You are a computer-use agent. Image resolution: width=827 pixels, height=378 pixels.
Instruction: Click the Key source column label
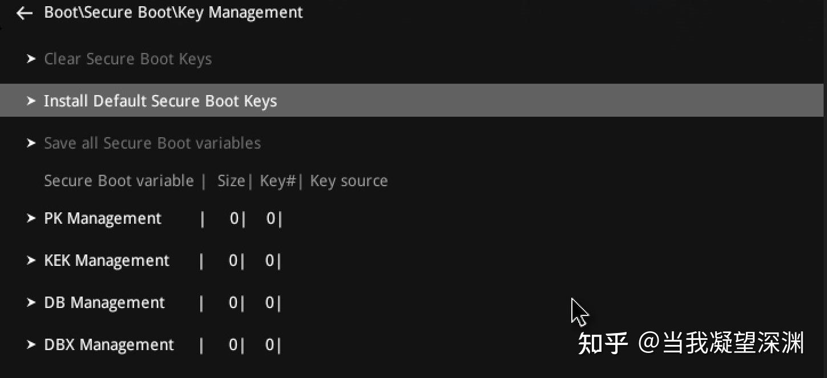[349, 180]
